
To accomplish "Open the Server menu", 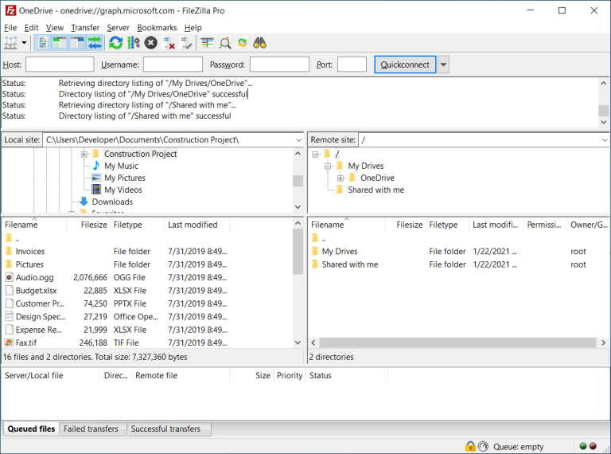I will pos(118,28).
